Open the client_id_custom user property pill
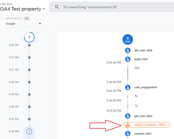Viewport: 174px width, 139px height. click(x=146, y=125)
